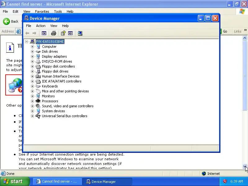Select the Human Interface Devices icon
Image resolution: width=248 pixels, height=186 pixels.
click(38, 76)
